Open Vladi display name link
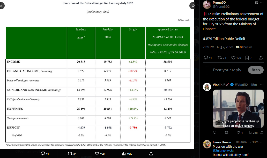The height and width of the screenshot is (158, 267). click(x=217, y=85)
